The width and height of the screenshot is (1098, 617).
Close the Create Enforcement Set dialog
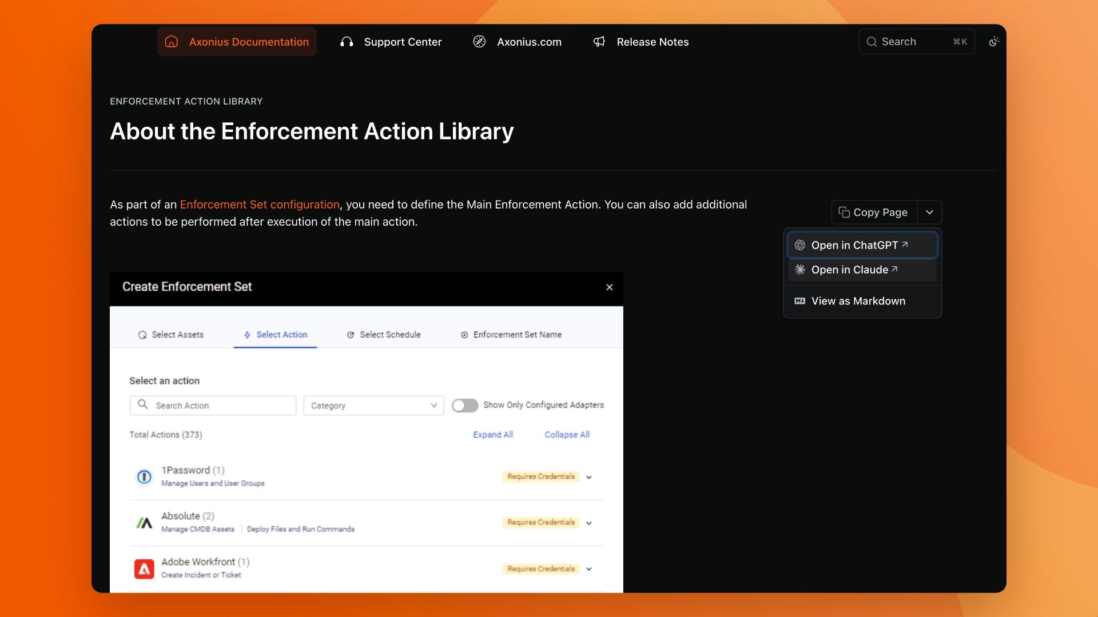(x=610, y=287)
